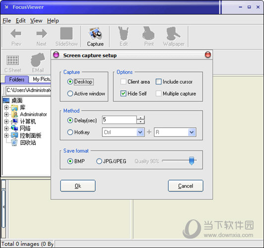Viewport: 264px width, 248px height.
Task: Click the Next arrow toolbar icon
Action: pyautogui.click(x=42, y=34)
